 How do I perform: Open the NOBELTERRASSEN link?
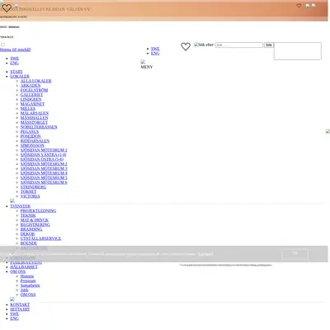pyautogui.click(x=39, y=127)
